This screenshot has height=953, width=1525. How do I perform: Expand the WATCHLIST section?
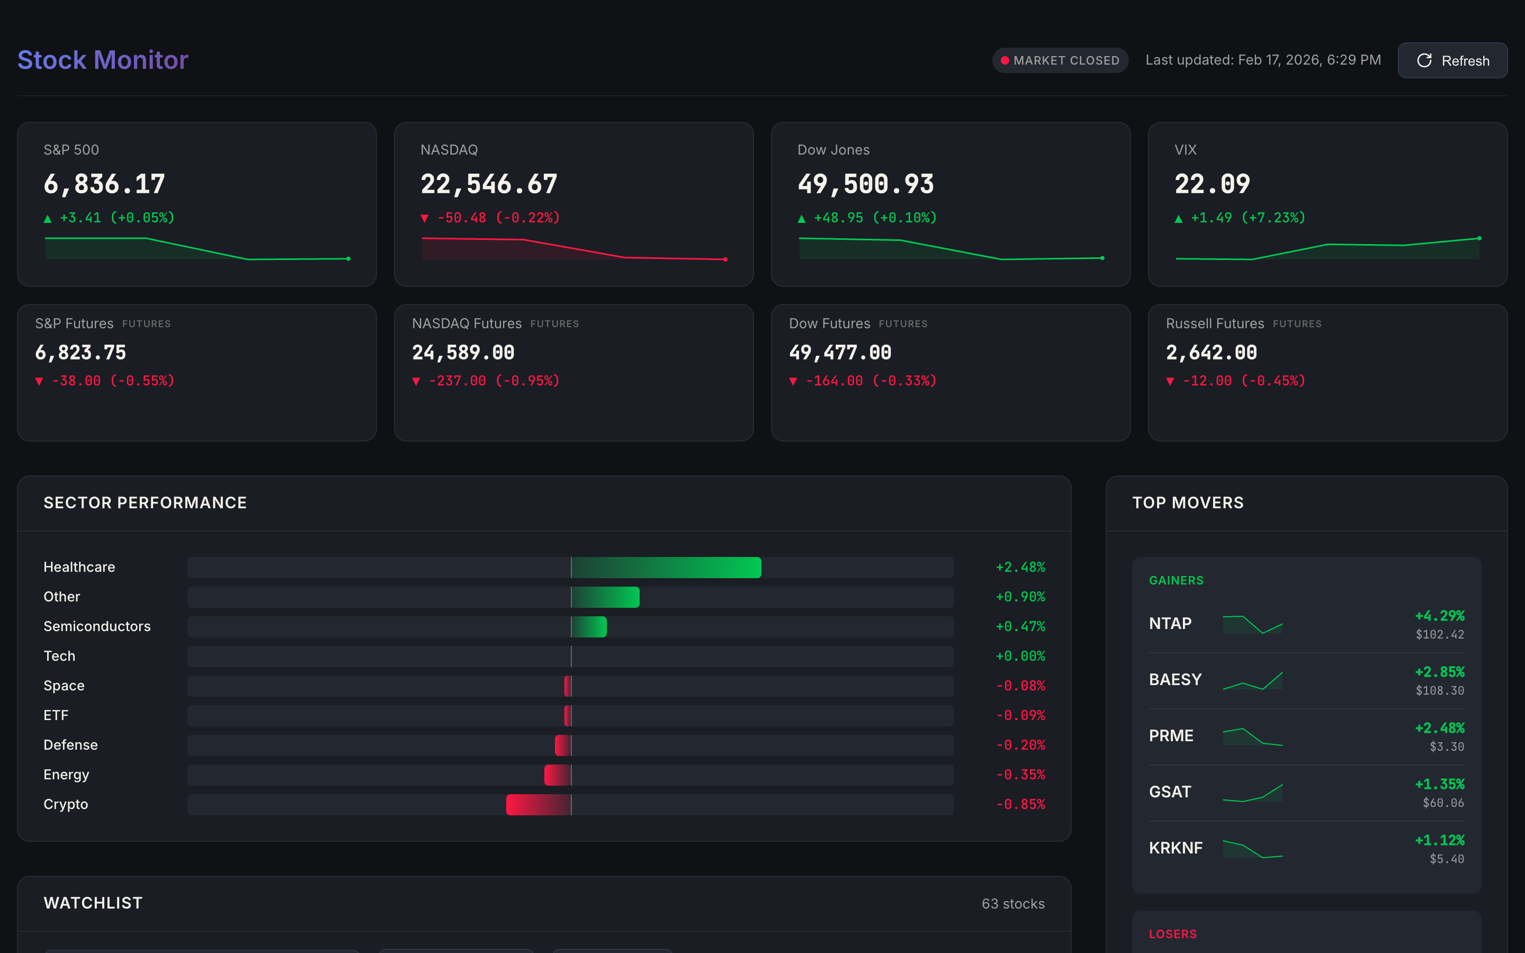click(x=93, y=903)
